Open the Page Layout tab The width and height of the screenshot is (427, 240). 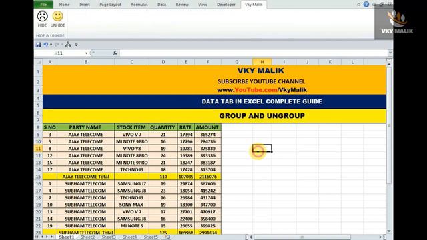111,5
